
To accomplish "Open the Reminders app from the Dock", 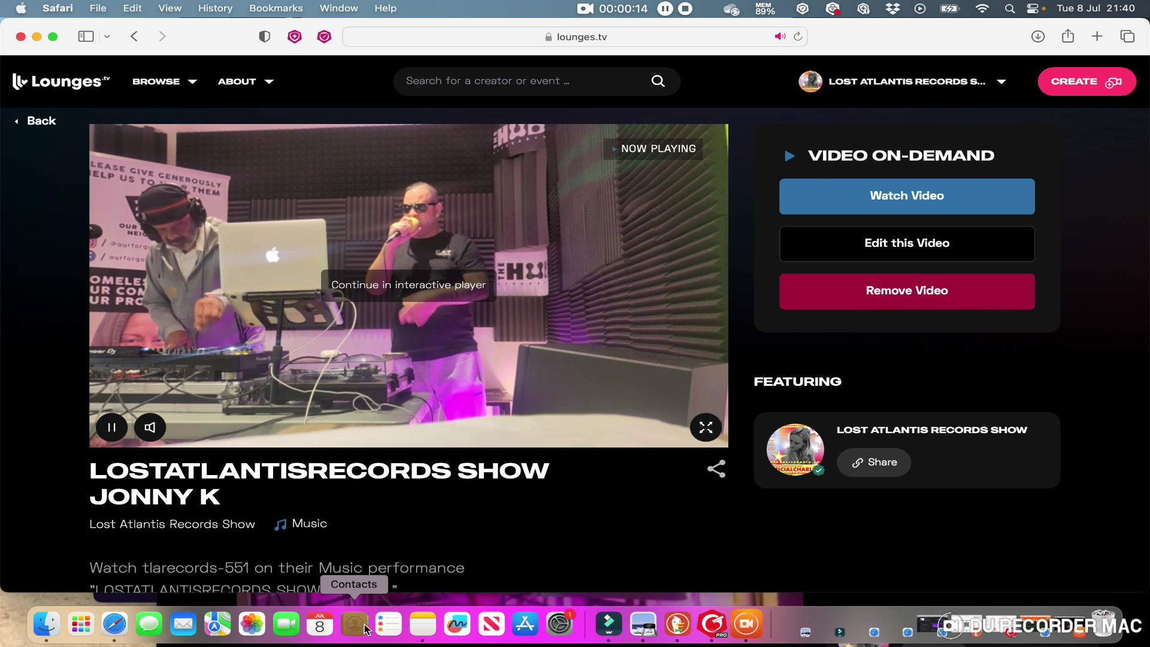I will (x=388, y=625).
